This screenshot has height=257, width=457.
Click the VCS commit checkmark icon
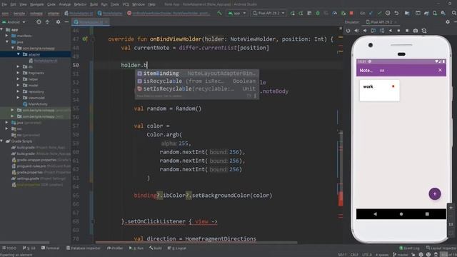[x=379, y=13]
